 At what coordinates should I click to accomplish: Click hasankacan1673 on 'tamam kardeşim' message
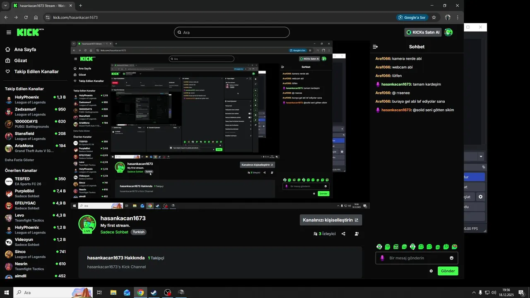396,84
